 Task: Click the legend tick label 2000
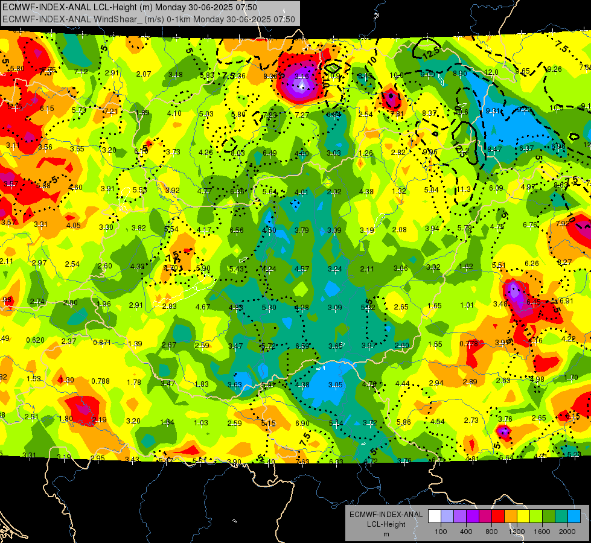coord(567,532)
